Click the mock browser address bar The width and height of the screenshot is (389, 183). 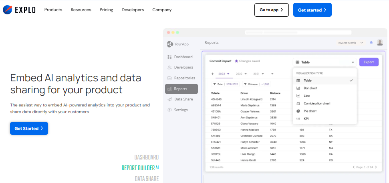click(x=298, y=32)
